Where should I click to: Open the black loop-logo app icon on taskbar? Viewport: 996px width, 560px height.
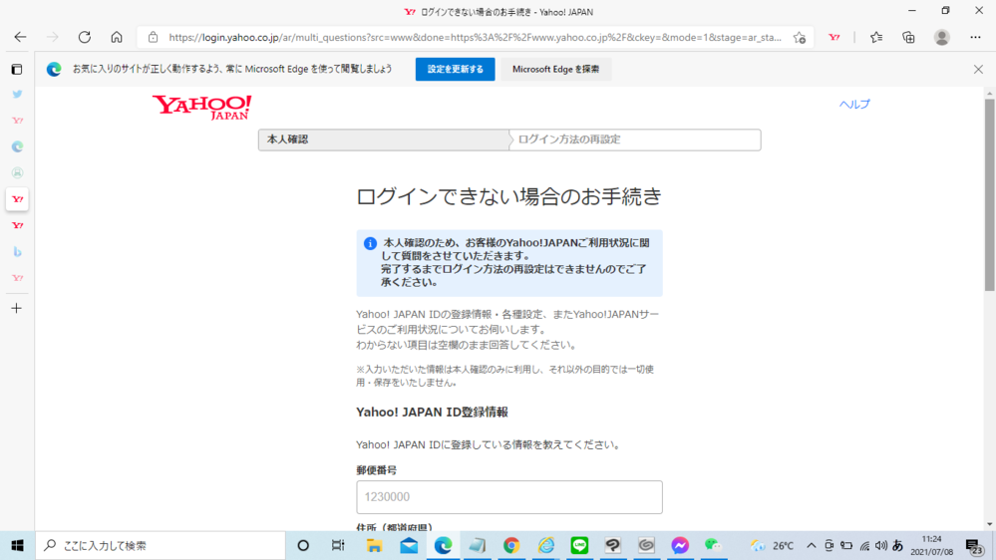pos(613,545)
